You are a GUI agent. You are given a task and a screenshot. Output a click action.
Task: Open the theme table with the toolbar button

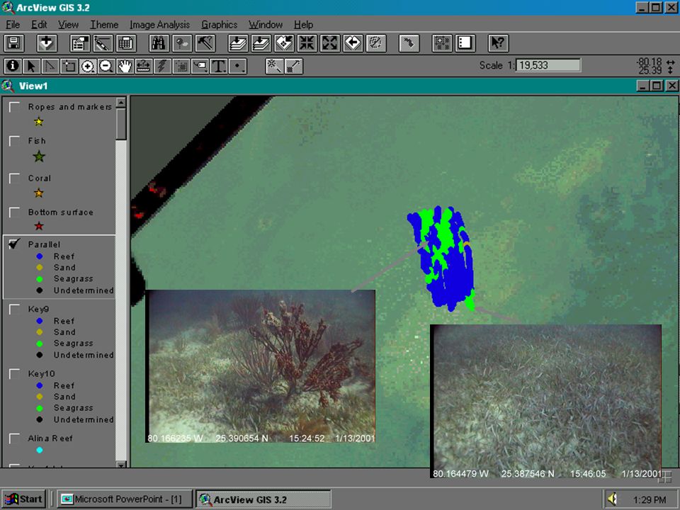[126, 43]
